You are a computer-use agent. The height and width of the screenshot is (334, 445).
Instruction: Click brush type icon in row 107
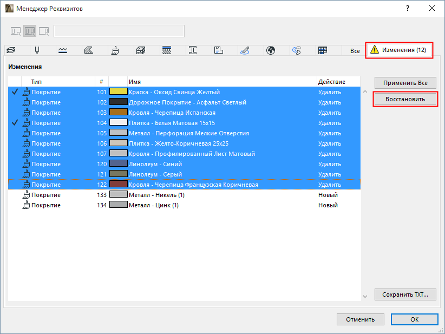point(26,154)
